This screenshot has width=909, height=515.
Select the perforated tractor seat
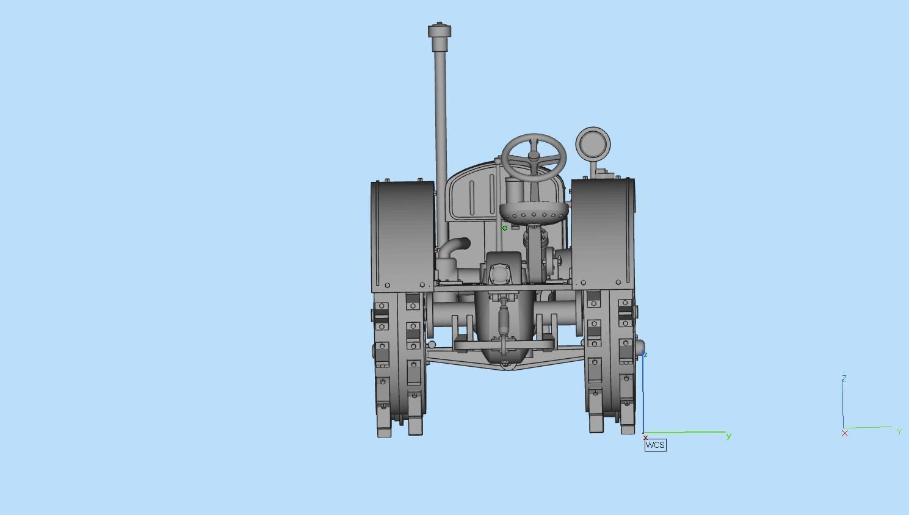coord(534,214)
